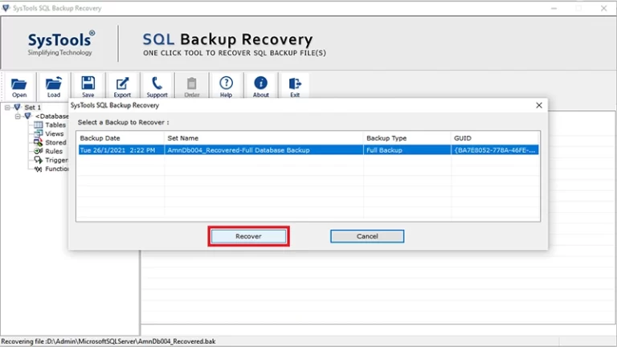Click the Triggers icon in tree
The width and height of the screenshot is (617, 347).
39,160
